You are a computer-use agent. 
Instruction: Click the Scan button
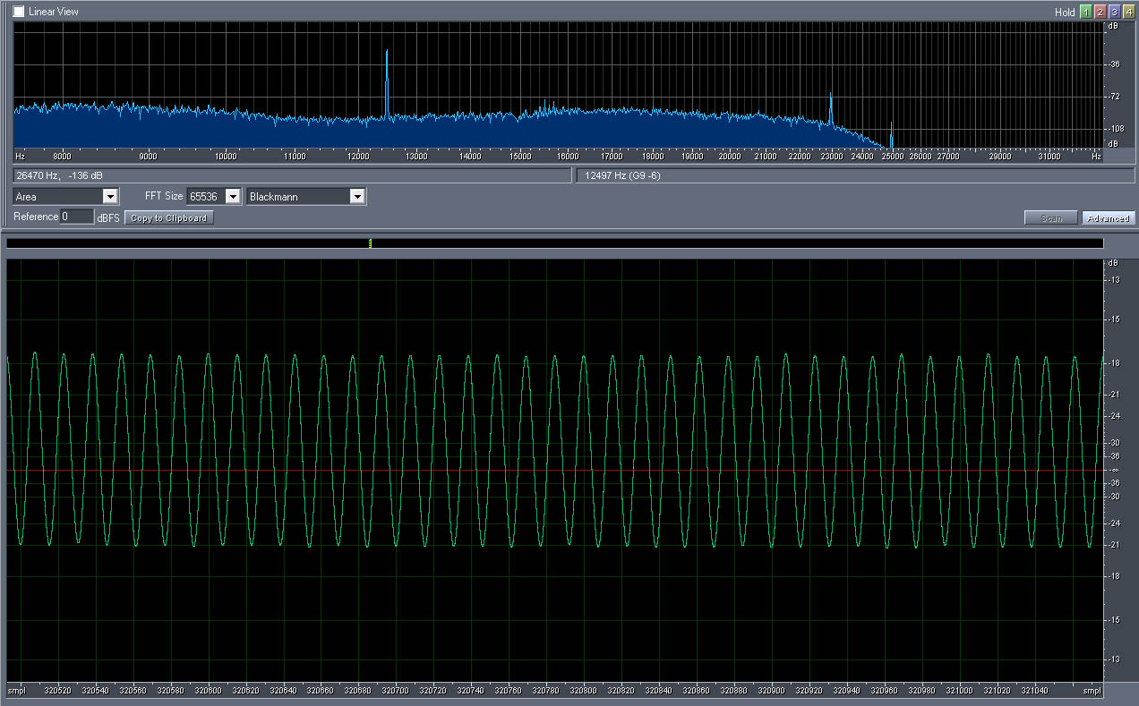click(x=1051, y=217)
